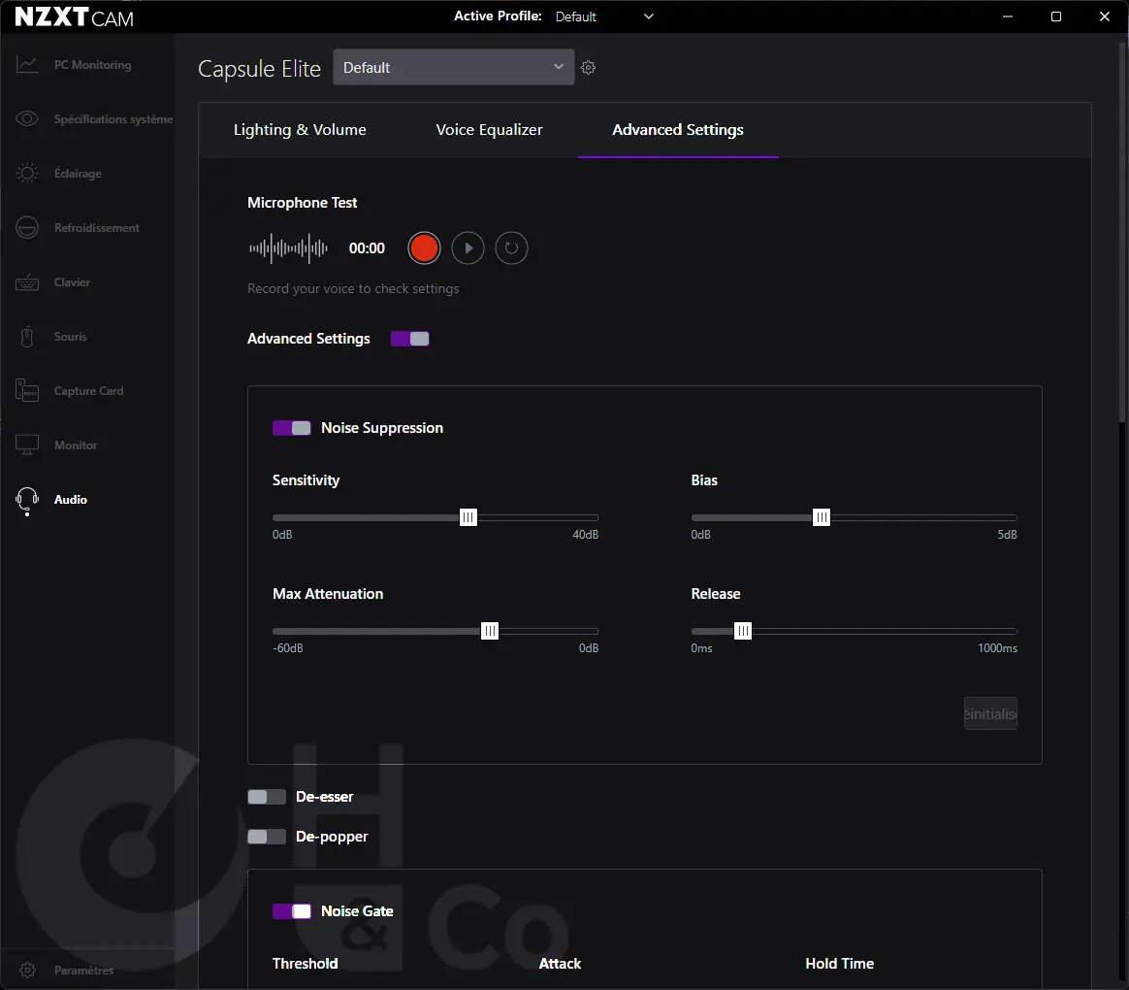
Task: Open Souris mouse icon
Action: [x=27, y=337]
